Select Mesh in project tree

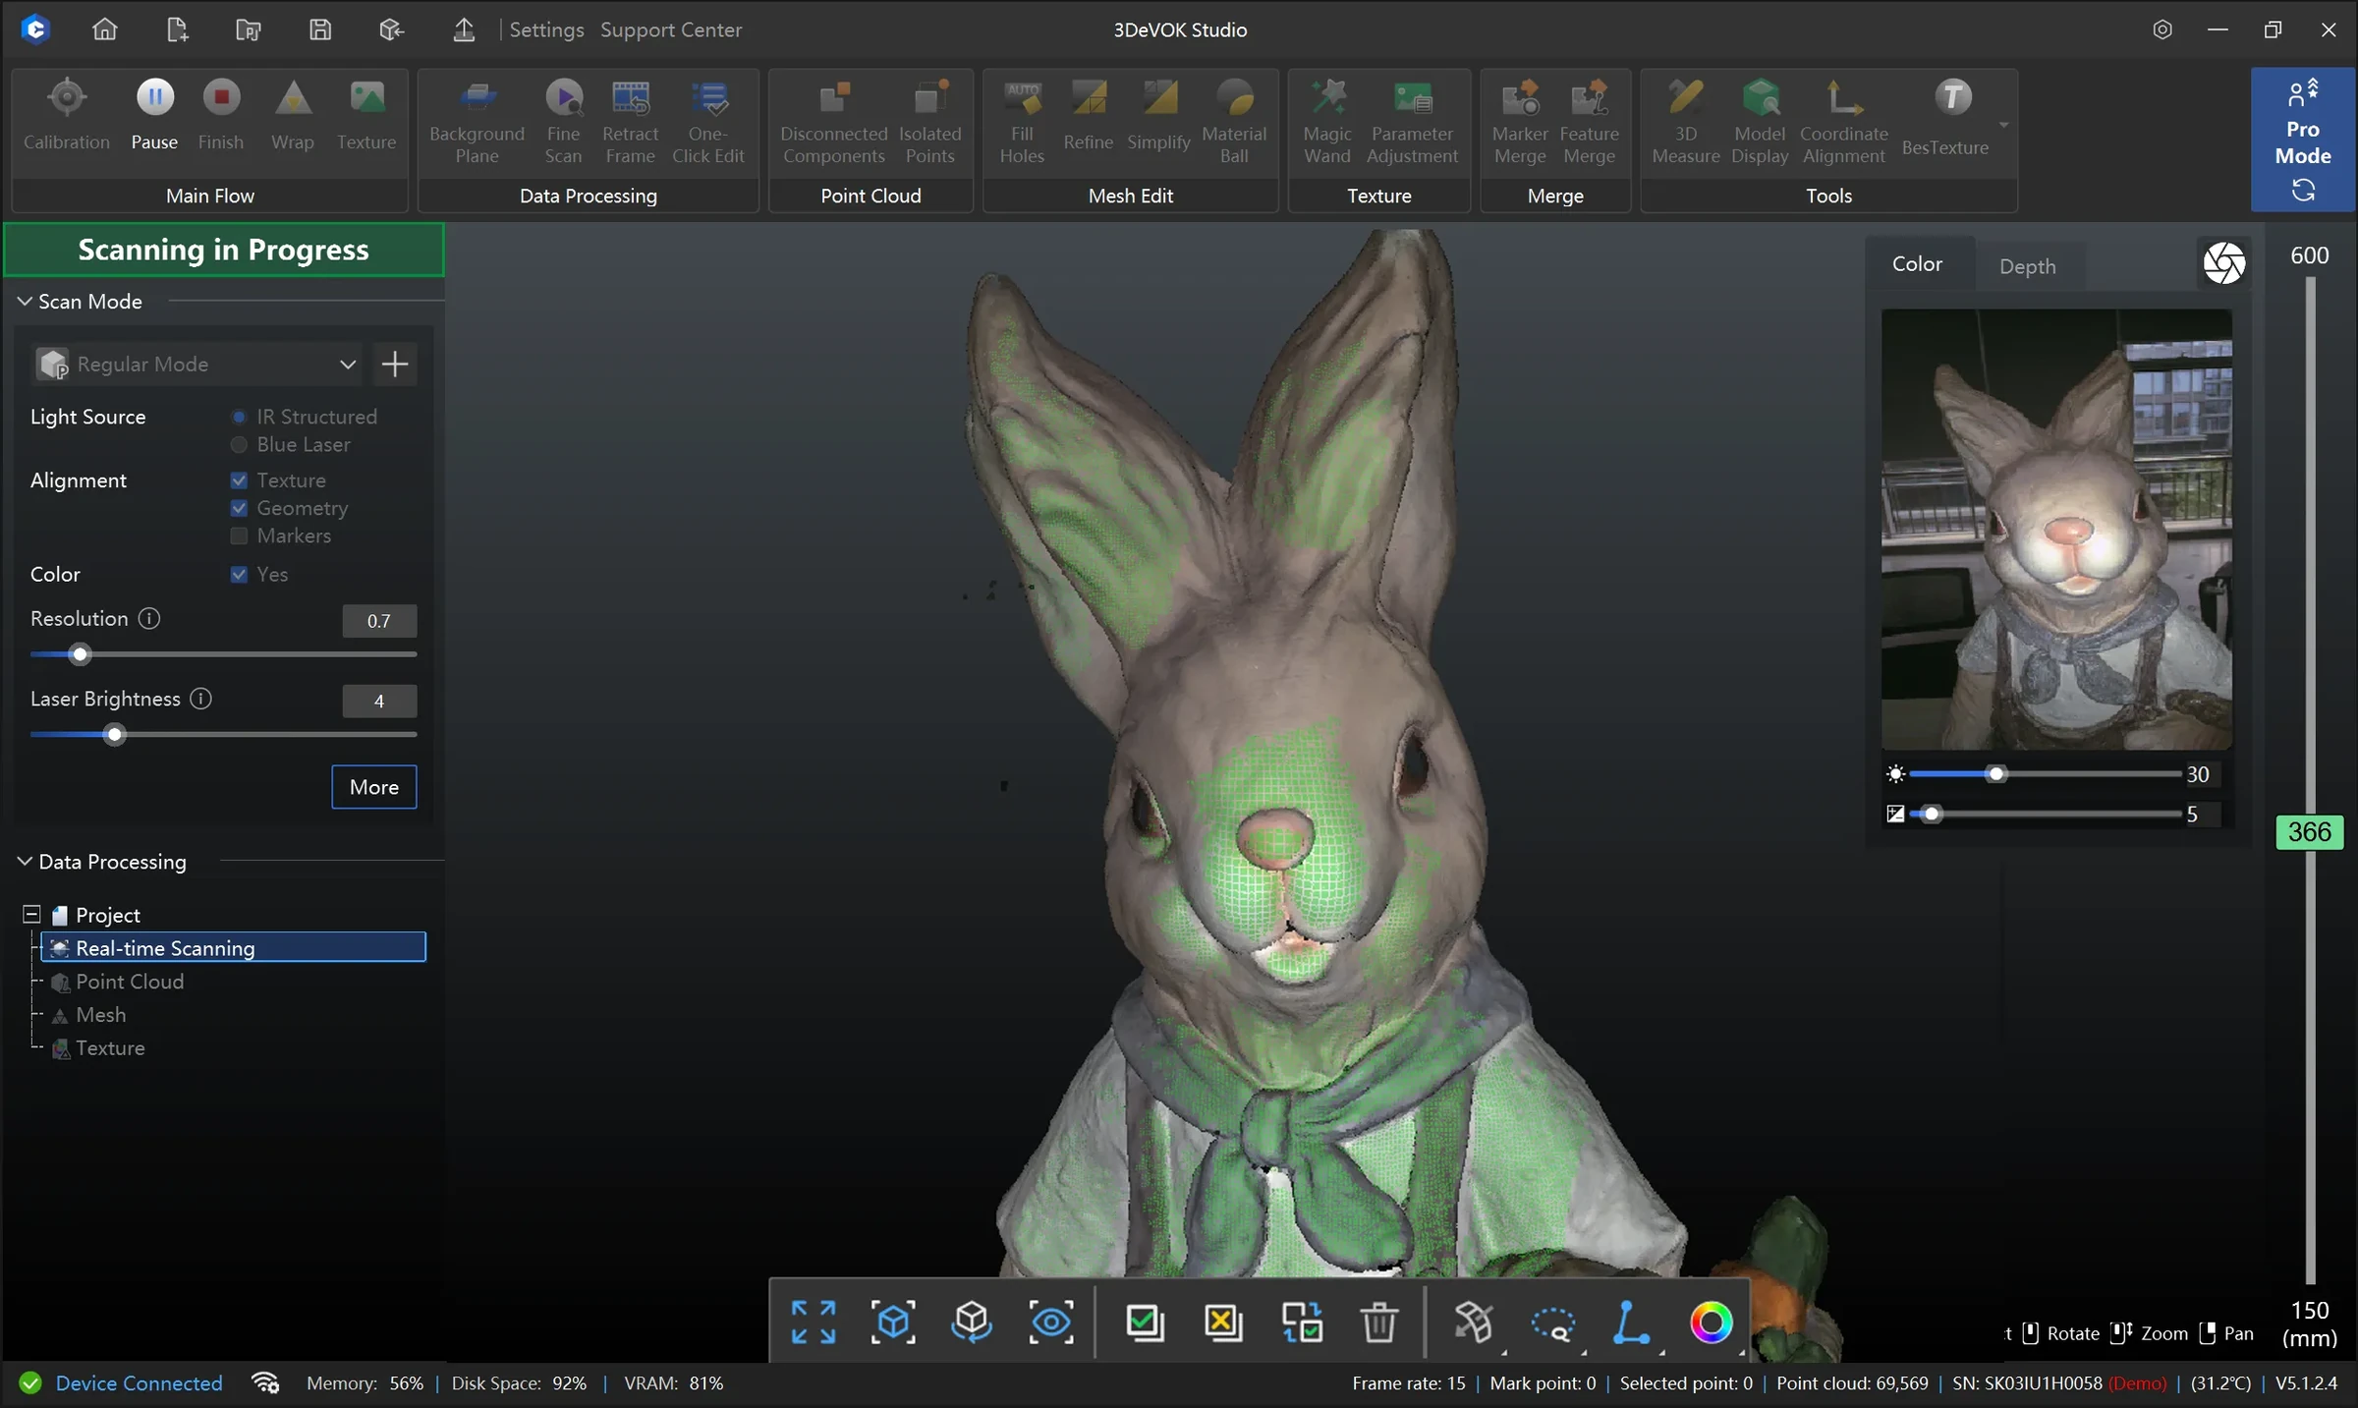click(x=100, y=1015)
